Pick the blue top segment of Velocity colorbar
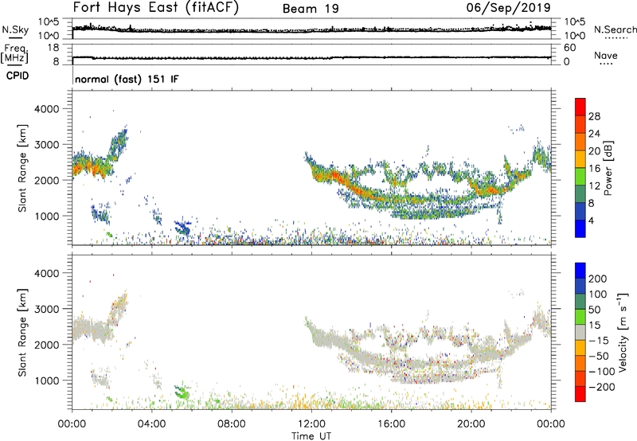The height and width of the screenshot is (441, 637). pyautogui.click(x=580, y=271)
